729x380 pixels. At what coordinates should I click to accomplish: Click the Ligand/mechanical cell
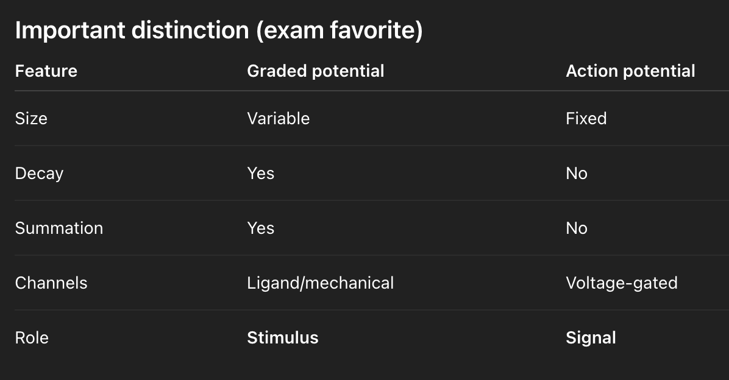320,283
